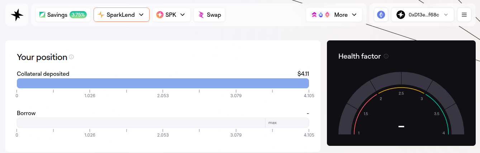This screenshot has width=480, height=153.
Task: Click the wallet avatar icon
Action: pos(401,15)
